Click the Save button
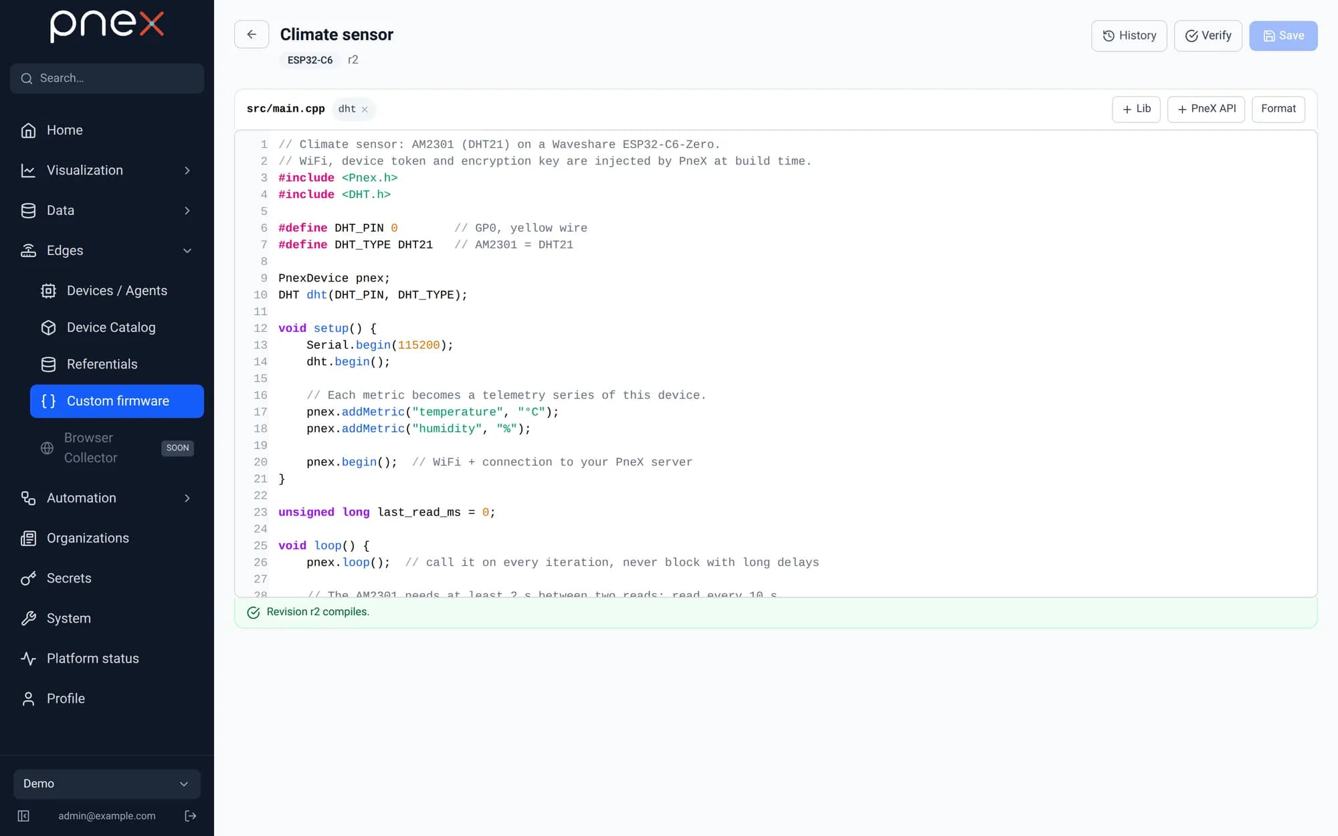 1283,35
